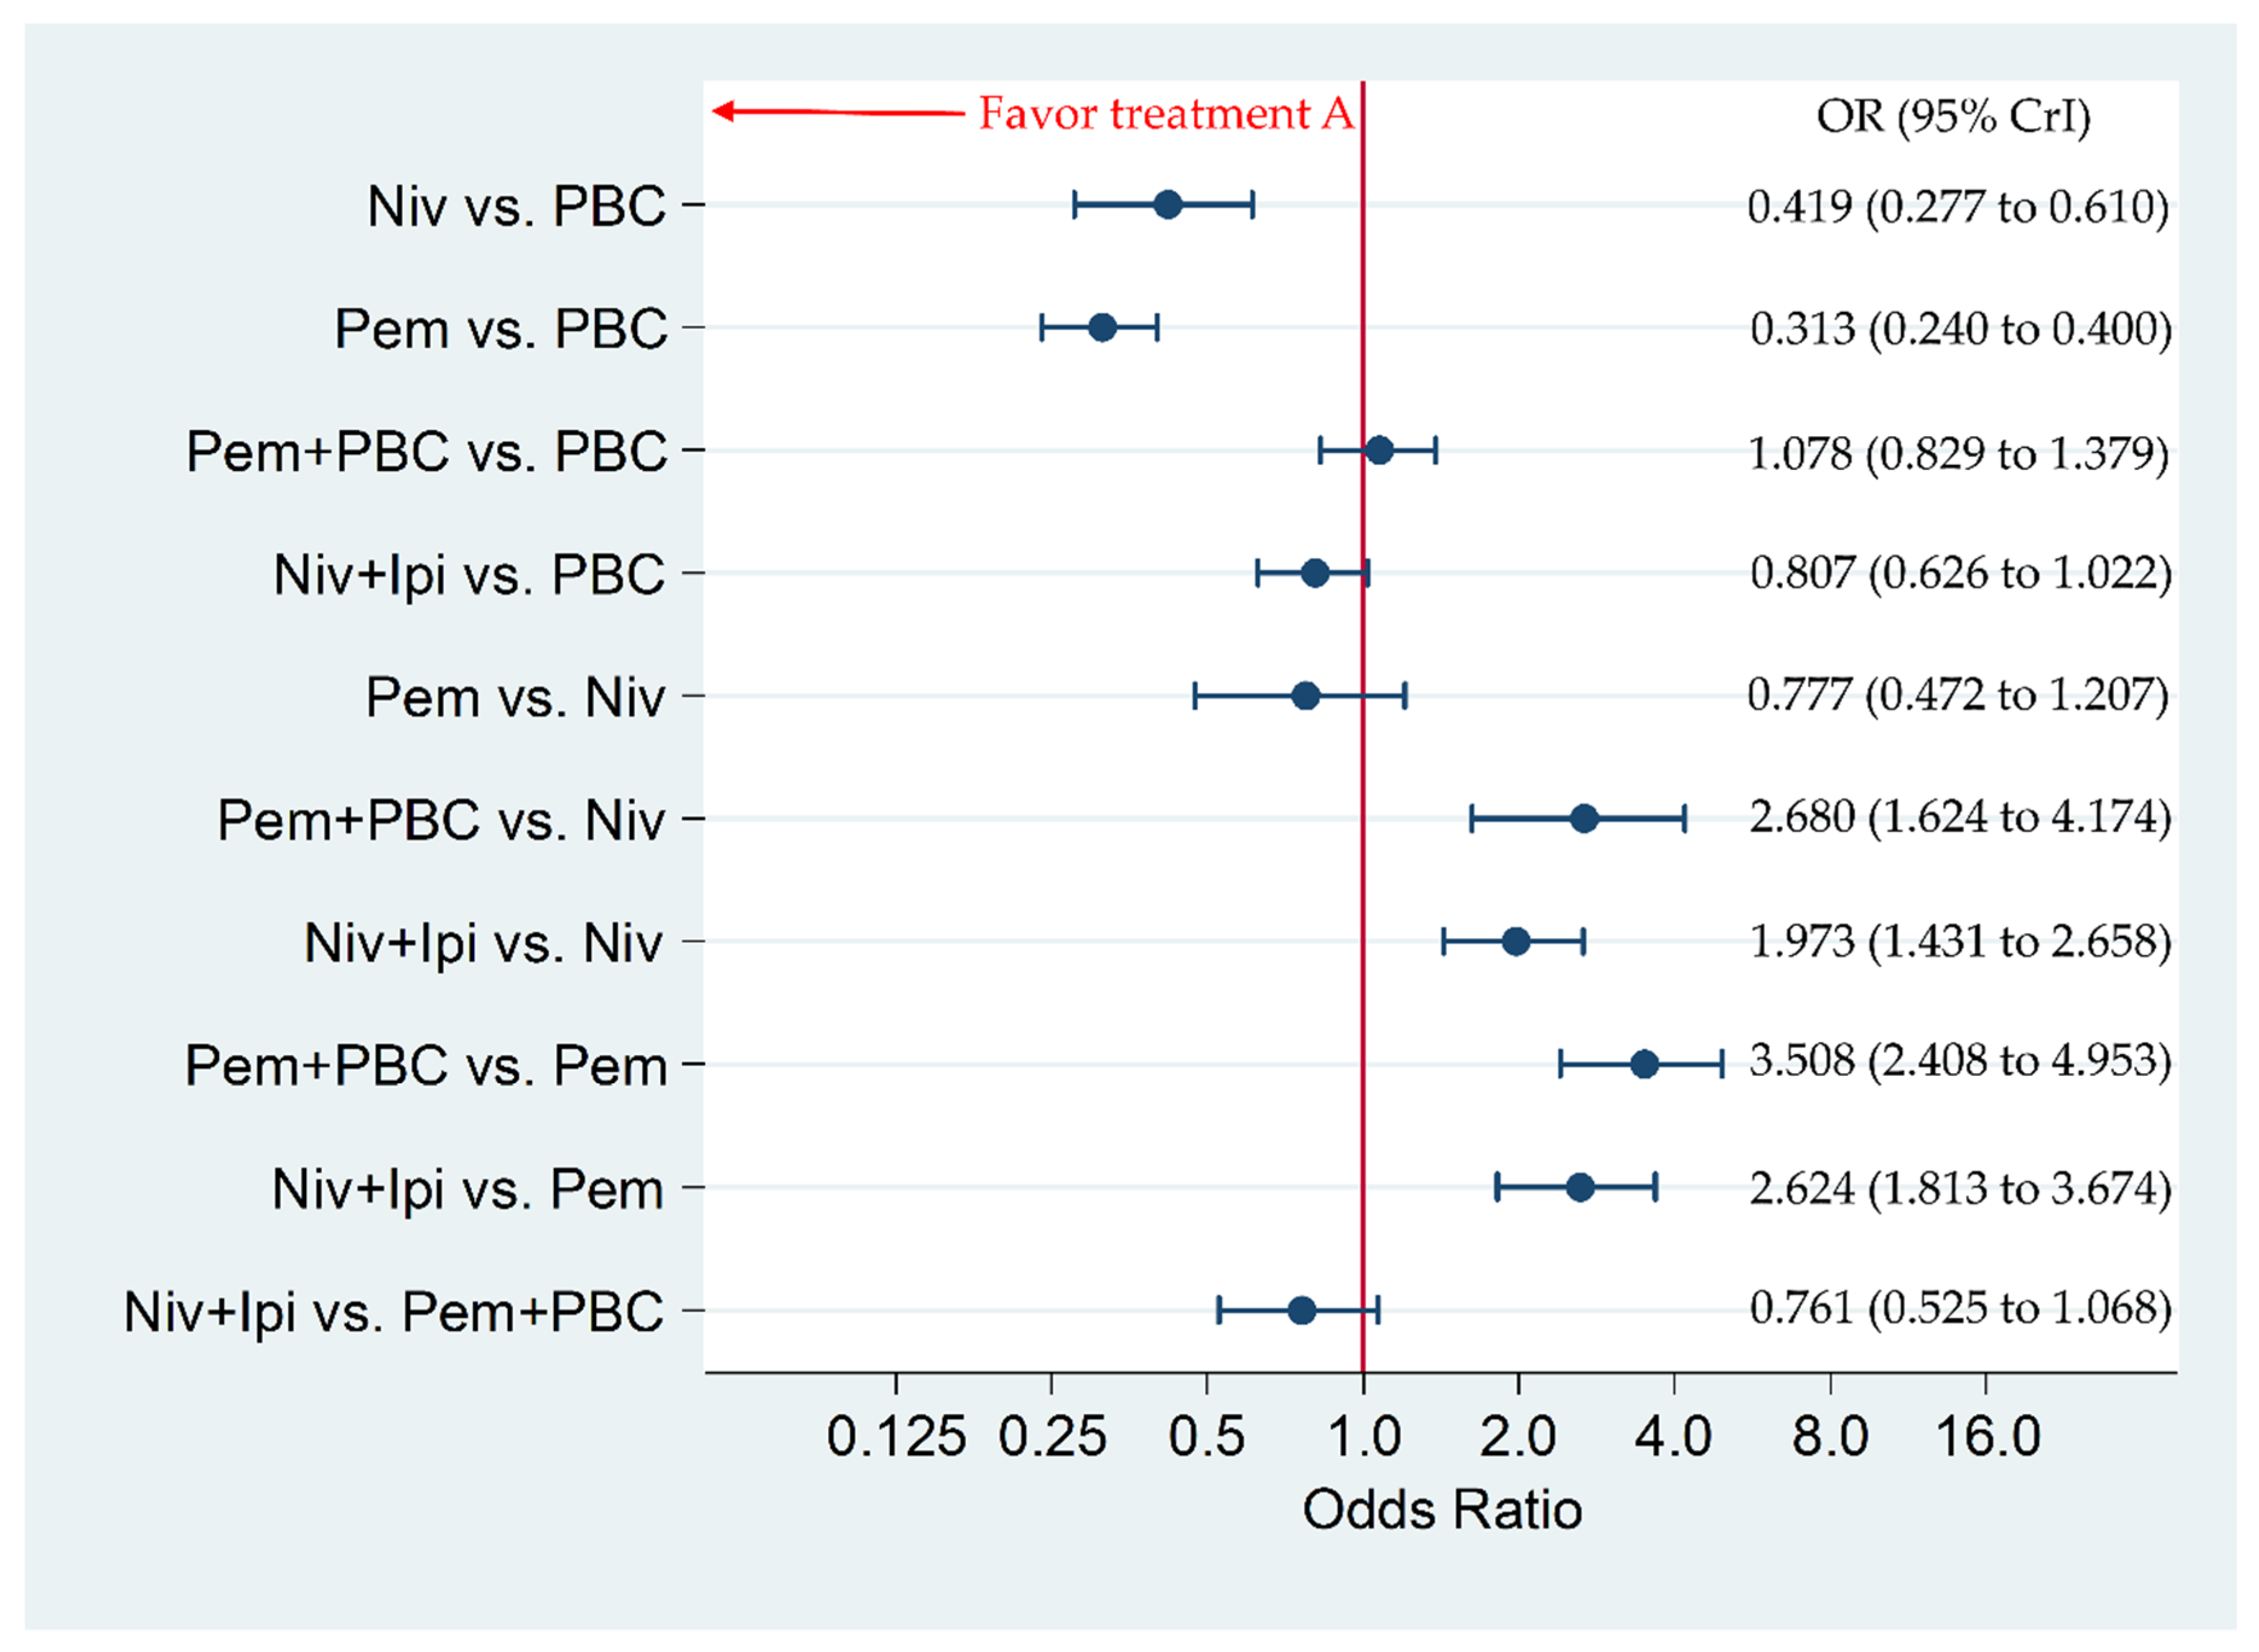Select the Niv+Ipi vs. Pem row label
2259x1652 pixels.
pos(467,1189)
